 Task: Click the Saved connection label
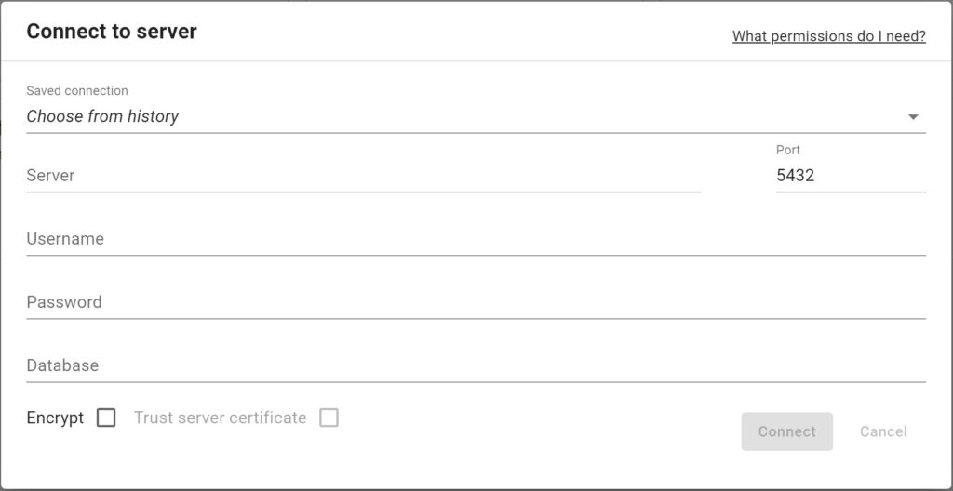pos(77,90)
